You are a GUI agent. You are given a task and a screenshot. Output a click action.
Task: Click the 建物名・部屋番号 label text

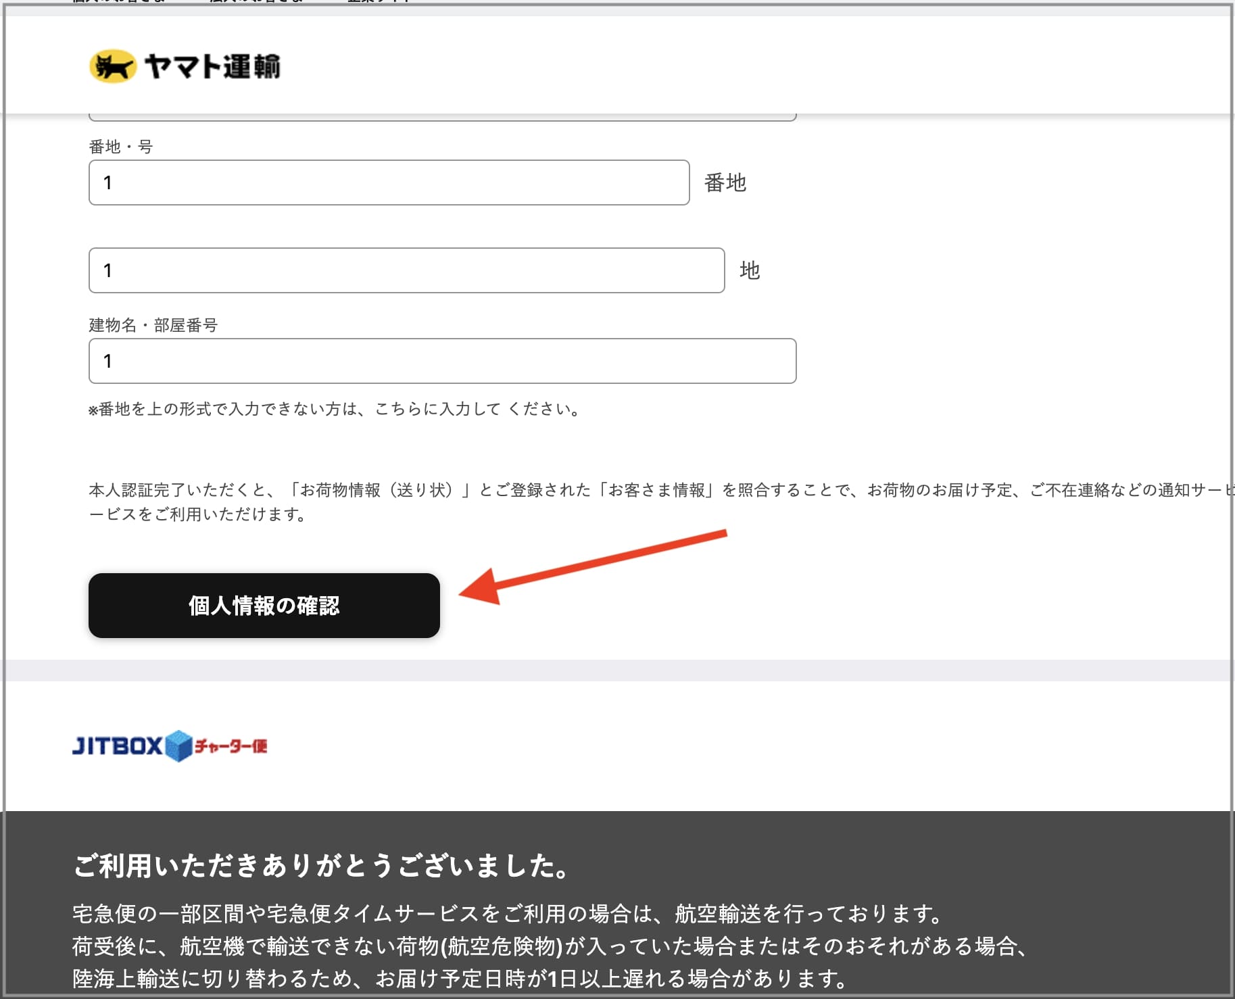tap(153, 325)
